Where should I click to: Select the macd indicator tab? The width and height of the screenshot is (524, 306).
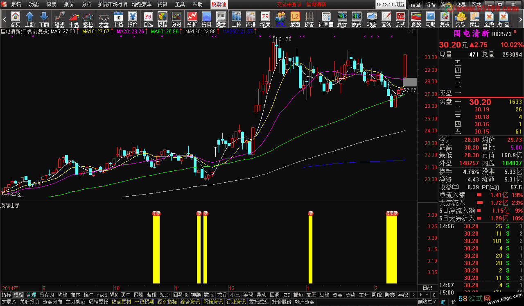102,295
